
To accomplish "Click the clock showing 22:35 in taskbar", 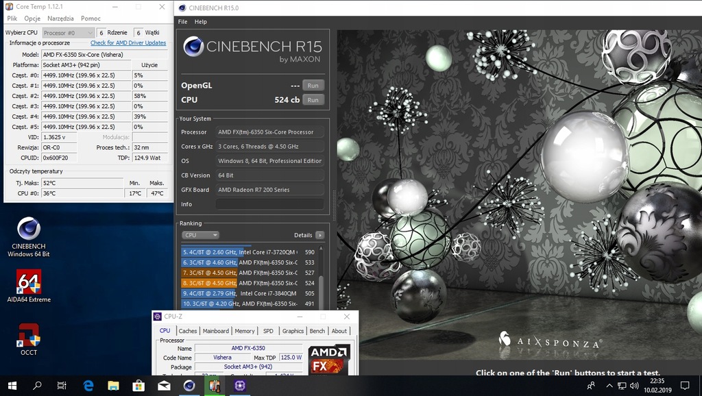I will (657, 381).
